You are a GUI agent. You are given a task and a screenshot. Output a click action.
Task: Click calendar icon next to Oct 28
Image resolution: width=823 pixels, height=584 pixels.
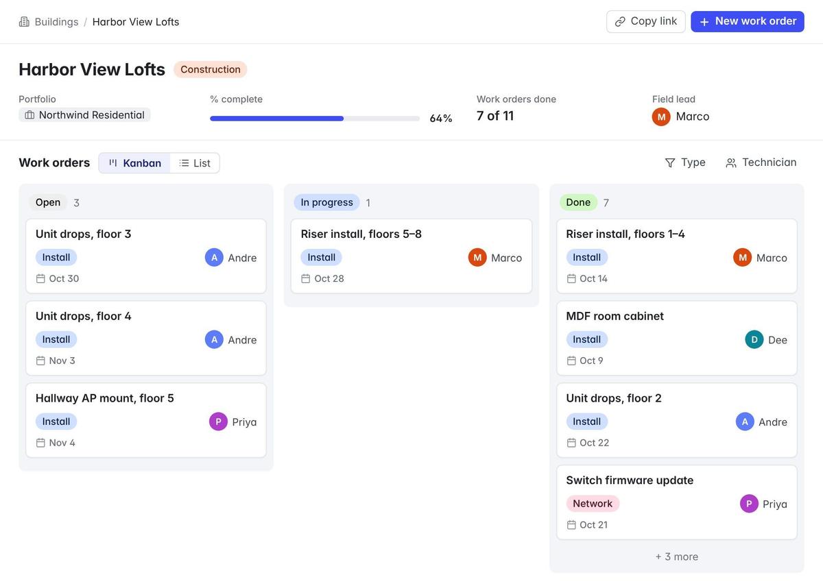coord(306,278)
